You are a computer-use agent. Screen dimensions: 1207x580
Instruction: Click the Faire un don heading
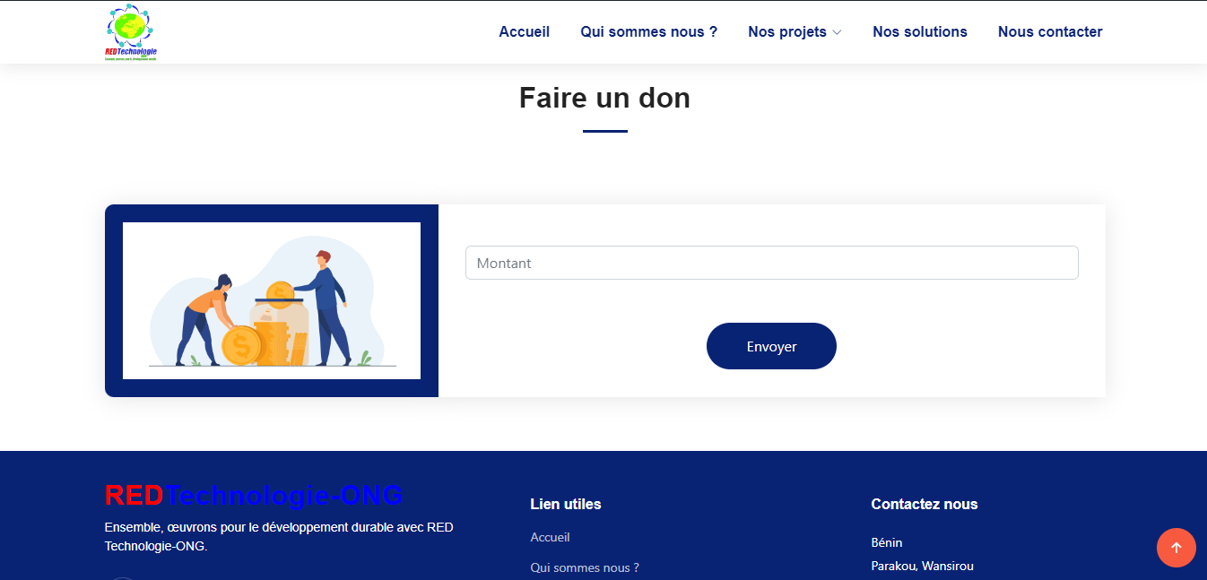(x=604, y=97)
